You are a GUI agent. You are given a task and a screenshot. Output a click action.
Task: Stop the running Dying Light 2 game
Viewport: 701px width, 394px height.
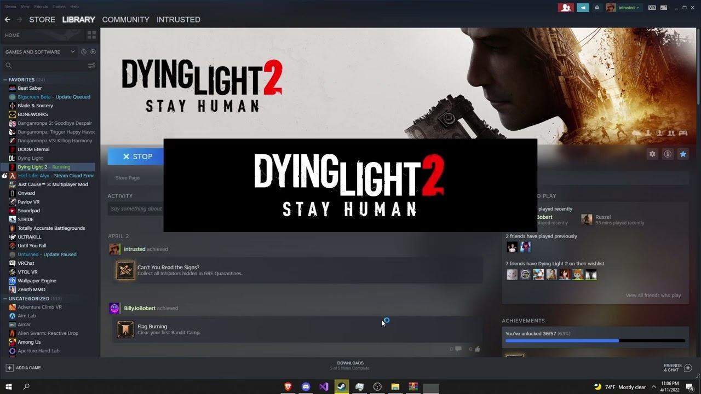pos(137,157)
